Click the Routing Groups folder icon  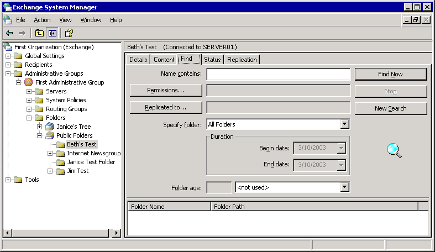[x=39, y=109]
